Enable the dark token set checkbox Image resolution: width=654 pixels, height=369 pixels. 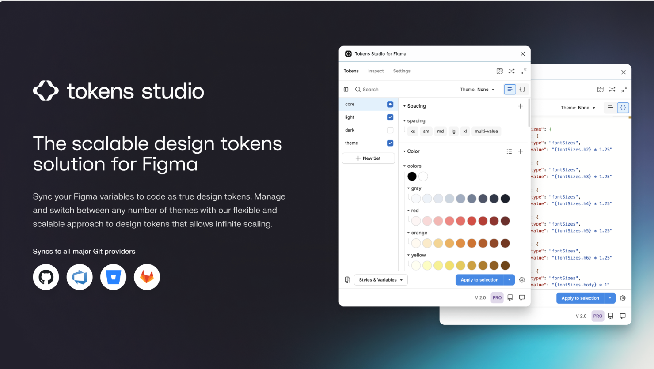pyautogui.click(x=390, y=130)
